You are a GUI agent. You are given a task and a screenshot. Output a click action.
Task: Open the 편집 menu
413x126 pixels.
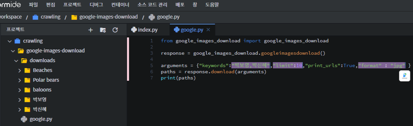pos(51,5)
